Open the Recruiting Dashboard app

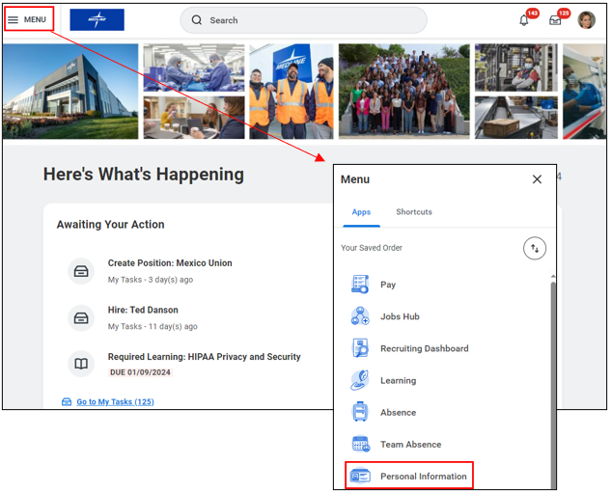424,348
